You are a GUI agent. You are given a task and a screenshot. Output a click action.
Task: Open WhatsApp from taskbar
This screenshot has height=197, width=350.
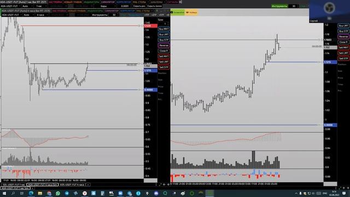(x=58, y=193)
